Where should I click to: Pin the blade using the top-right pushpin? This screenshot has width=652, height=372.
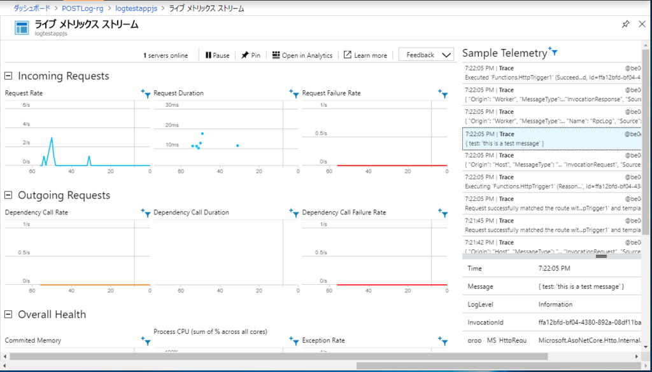coord(625,24)
